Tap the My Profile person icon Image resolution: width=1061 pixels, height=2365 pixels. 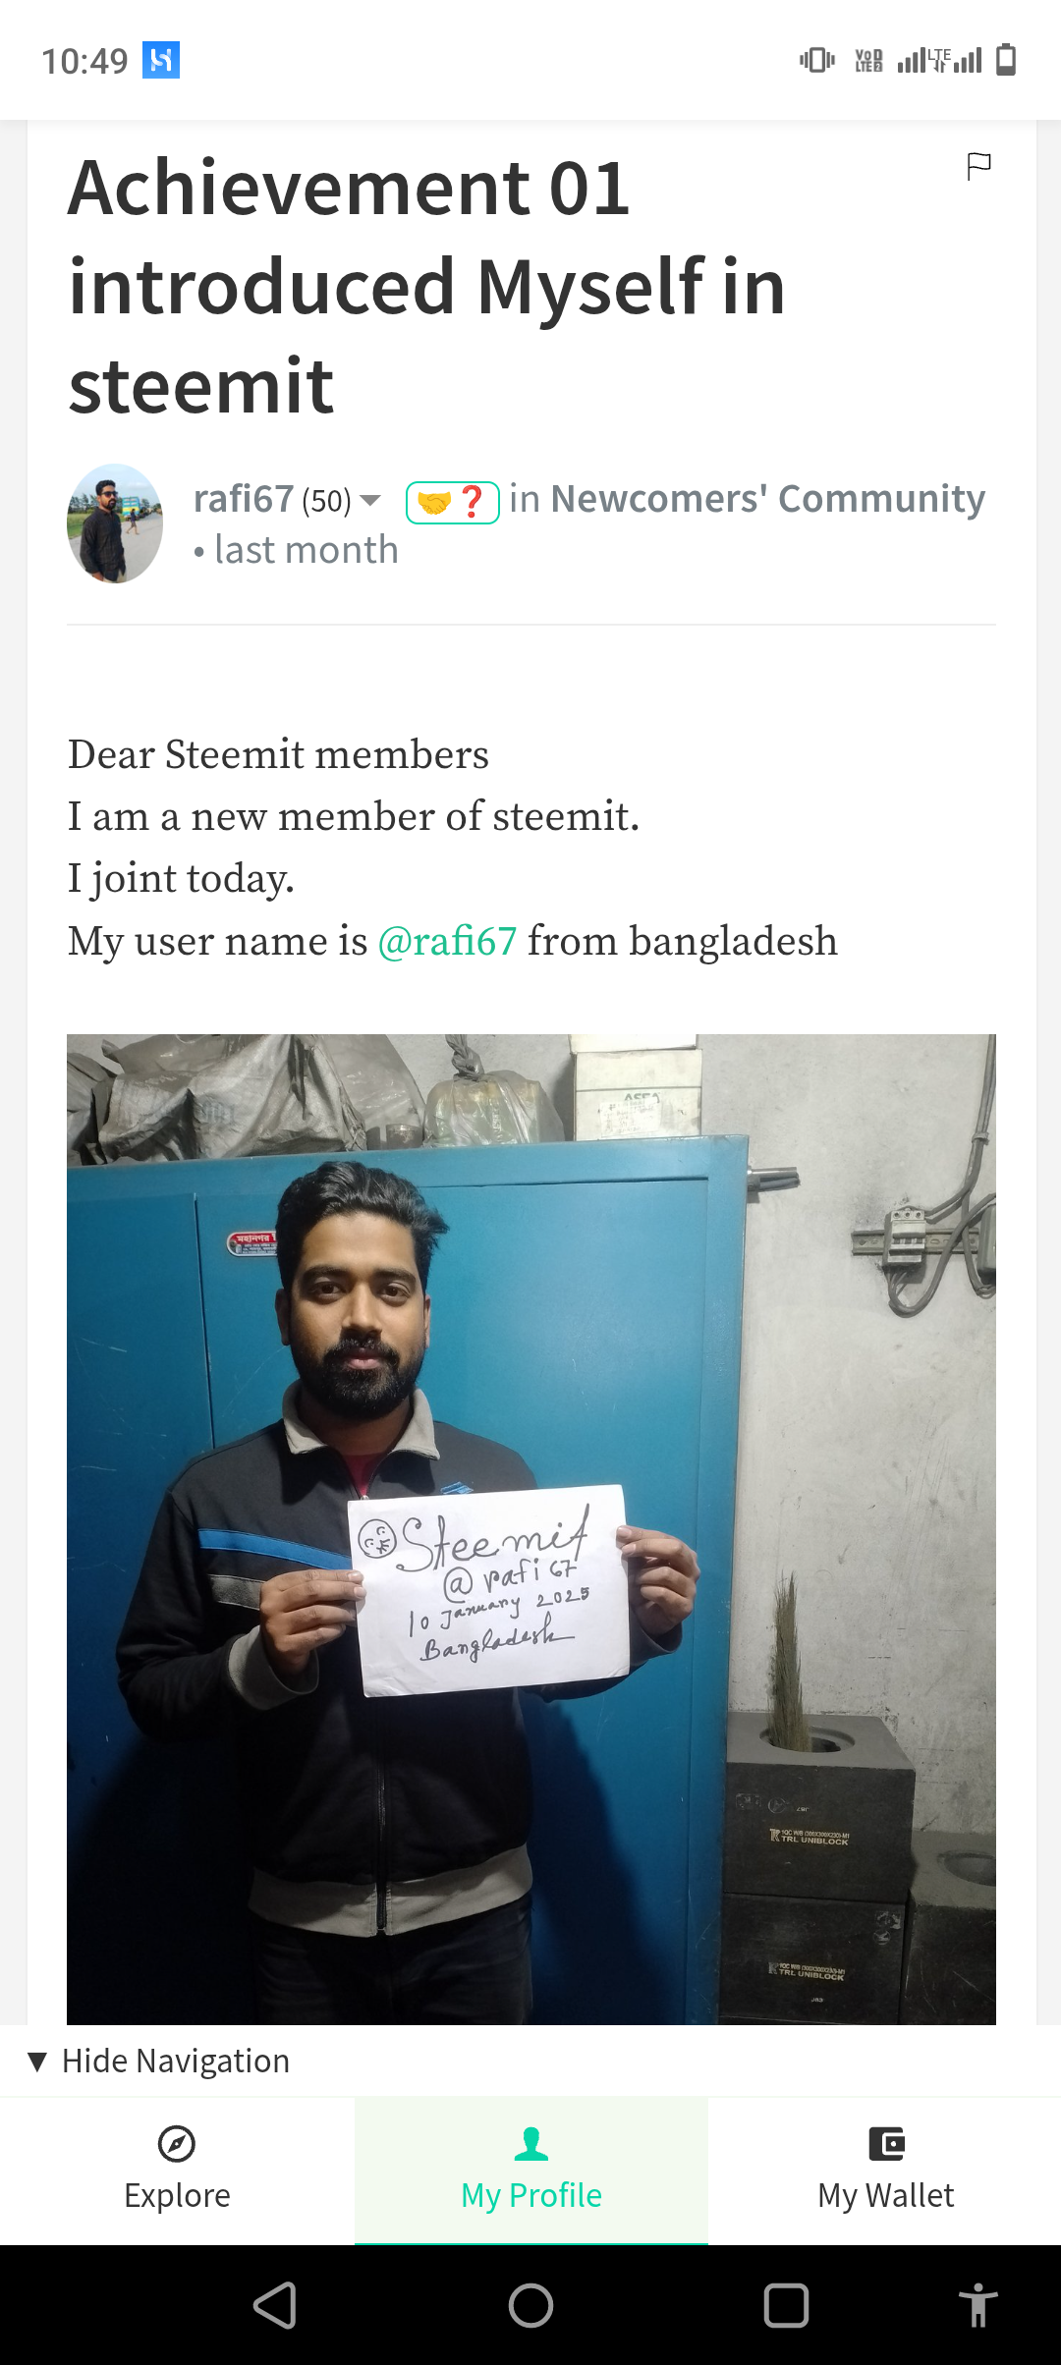(x=531, y=2144)
